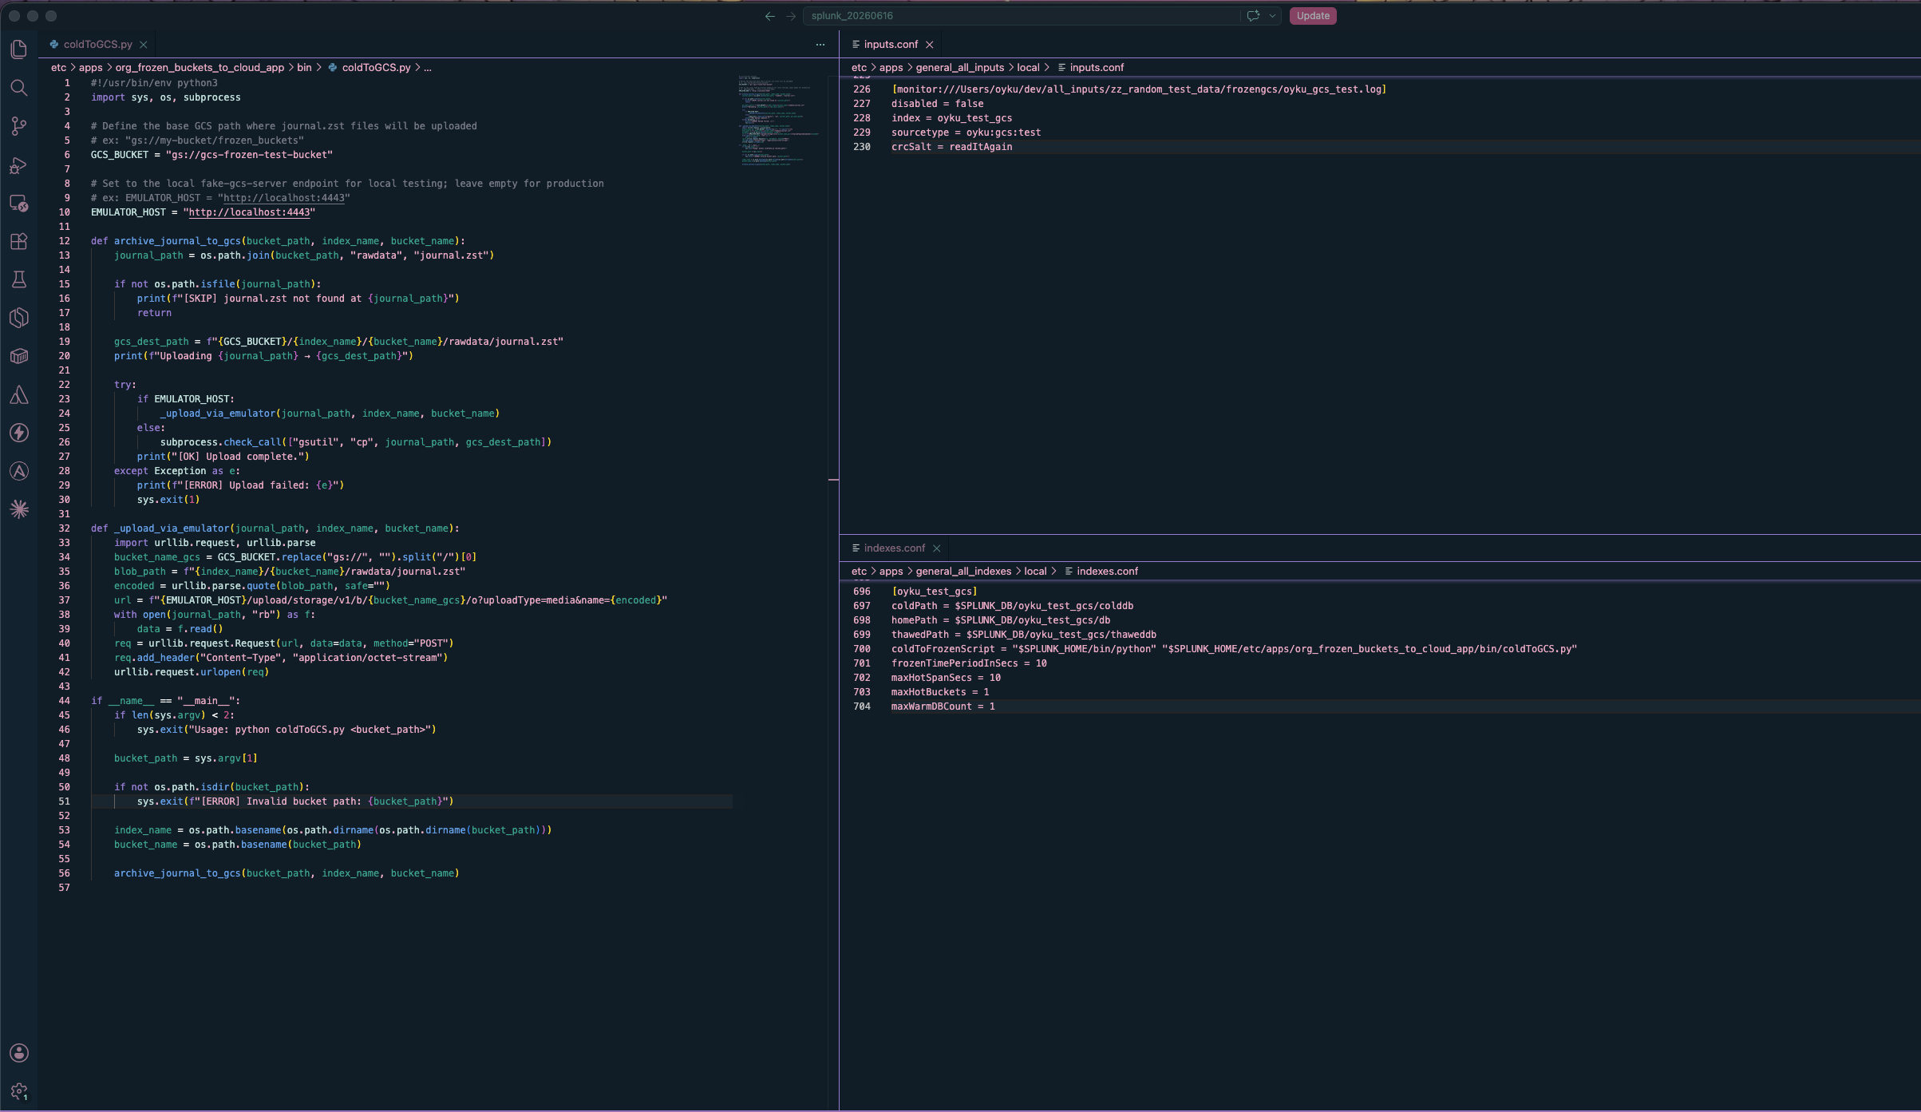Click 'def _upload_via_emulator' definition line
Image resolution: width=1921 pixels, height=1112 pixels.
coord(275,528)
